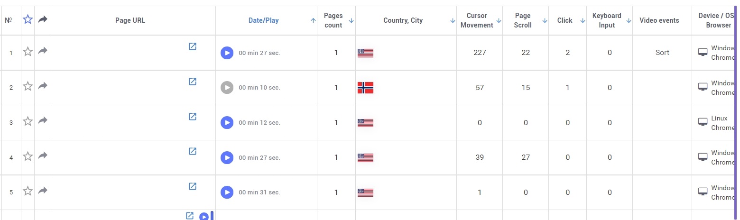Open external link icon in row 5
The width and height of the screenshot is (740, 220).
pyautogui.click(x=193, y=186)
